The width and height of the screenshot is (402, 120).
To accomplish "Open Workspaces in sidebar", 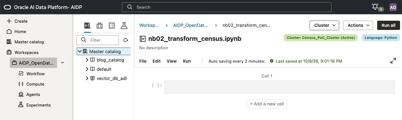I will pyautogui.click(x=26, y=52).
